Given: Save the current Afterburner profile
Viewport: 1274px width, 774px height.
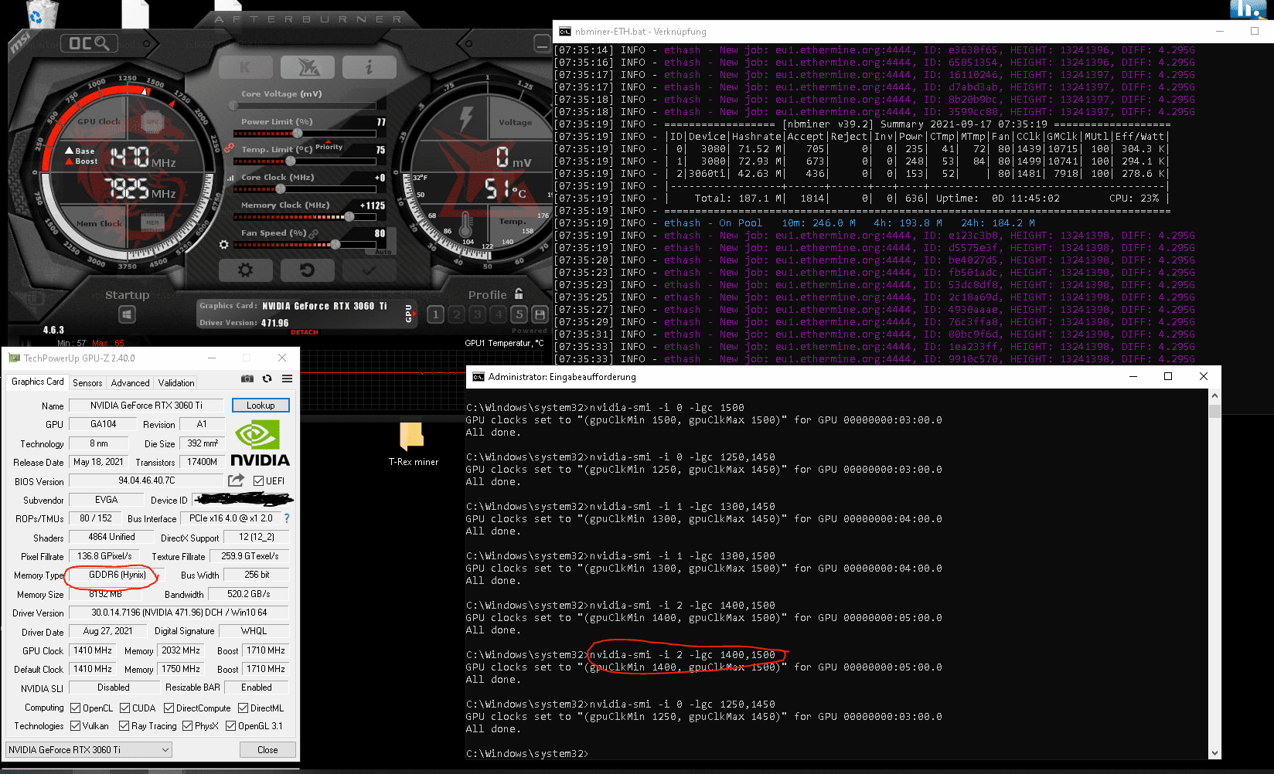Looking at the screenshot, I should click(x=540, y=314).
